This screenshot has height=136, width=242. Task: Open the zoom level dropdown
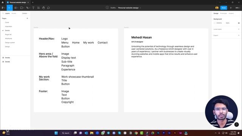click(237, 8)
